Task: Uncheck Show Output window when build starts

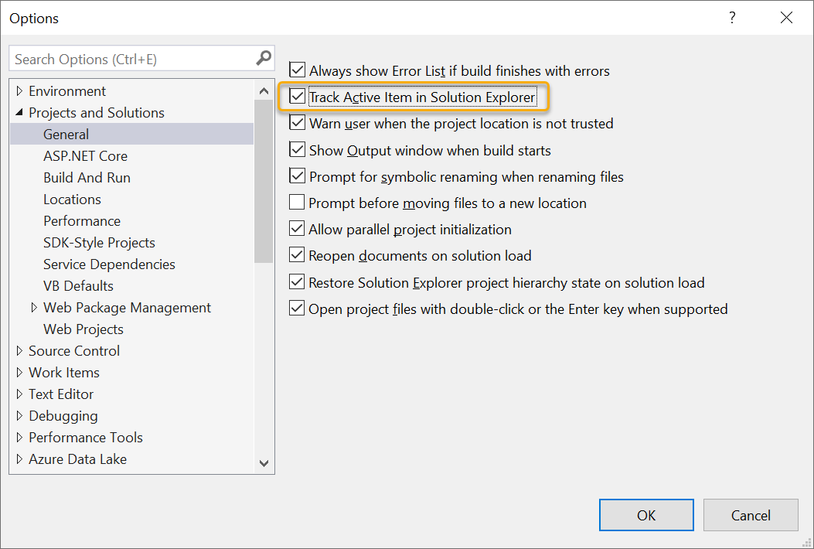Action: [297, 150]
